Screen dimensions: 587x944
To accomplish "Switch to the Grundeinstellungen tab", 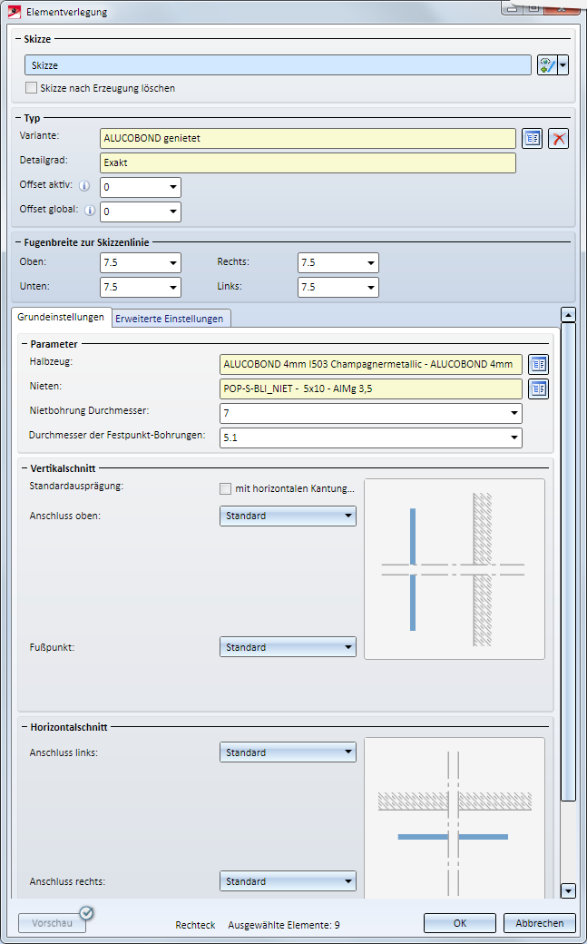I will pos(61,318).
